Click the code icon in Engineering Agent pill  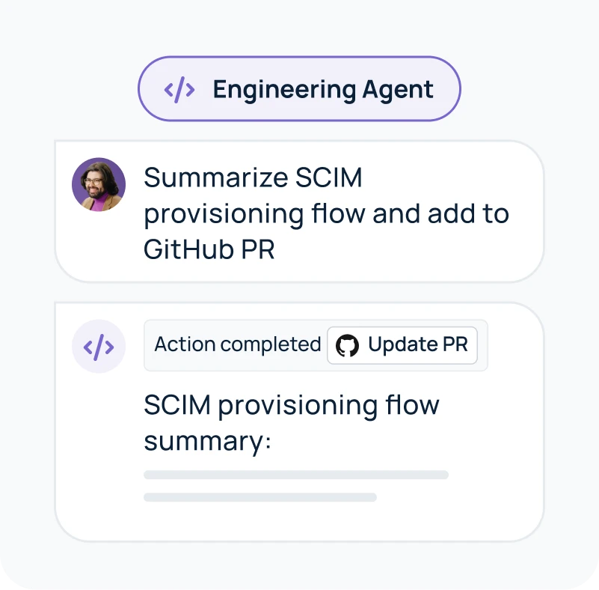point(179,90)
